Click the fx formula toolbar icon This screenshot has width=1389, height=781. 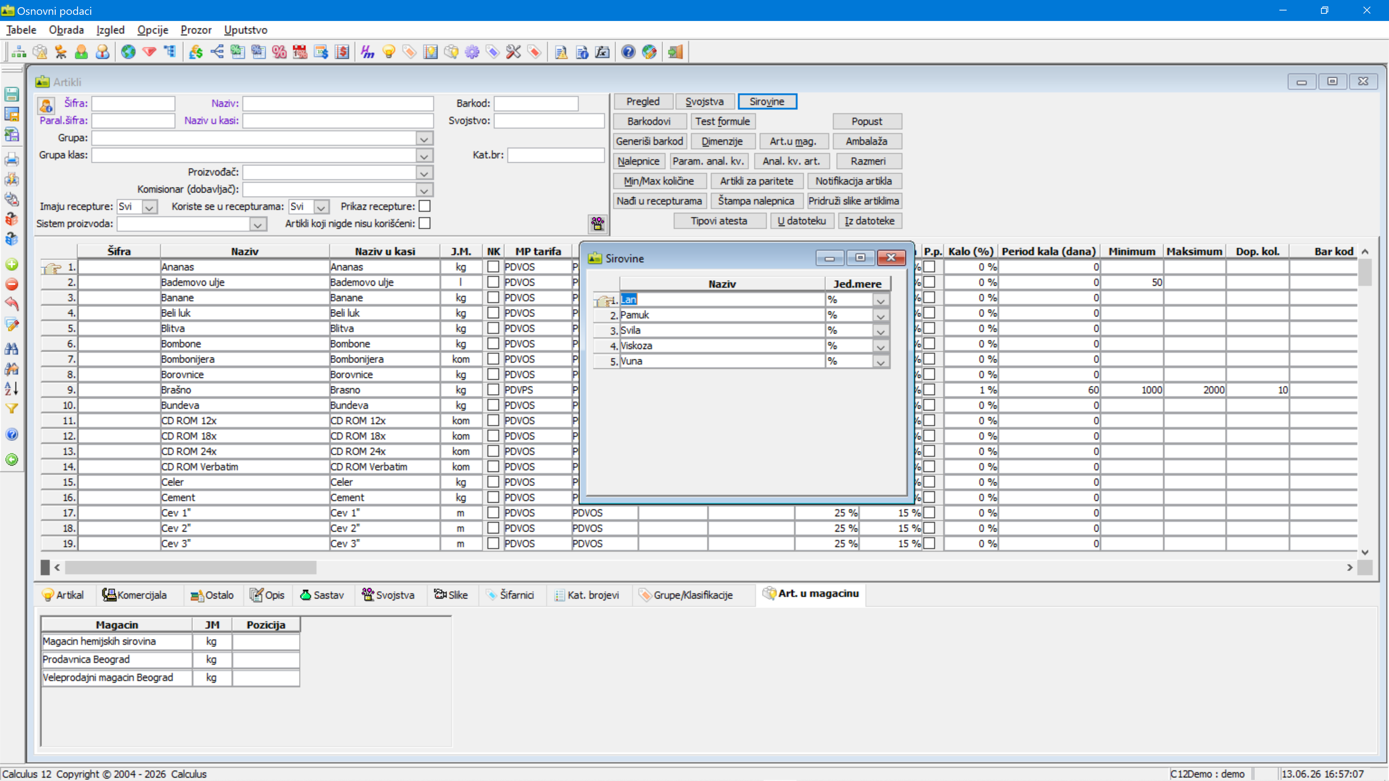pos(602,52)
